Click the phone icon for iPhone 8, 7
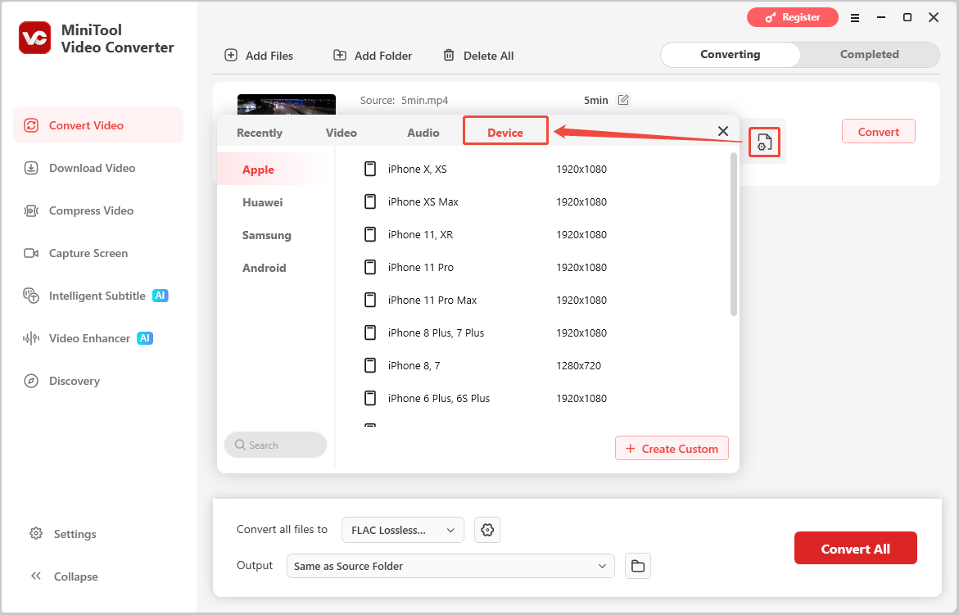This screenshot has height=615, width=959. tap(370, 365)
